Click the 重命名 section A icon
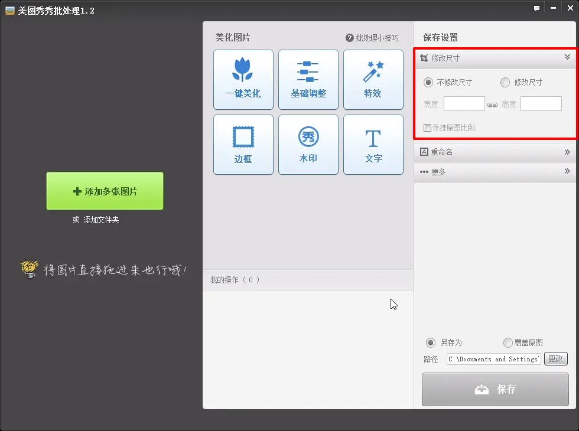Viewport: 579px width, 431px height. 424,152
